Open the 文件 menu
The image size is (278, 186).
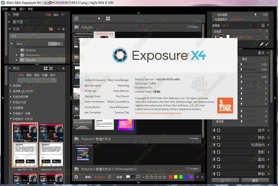pyautogui.click(x=5, y=9)
